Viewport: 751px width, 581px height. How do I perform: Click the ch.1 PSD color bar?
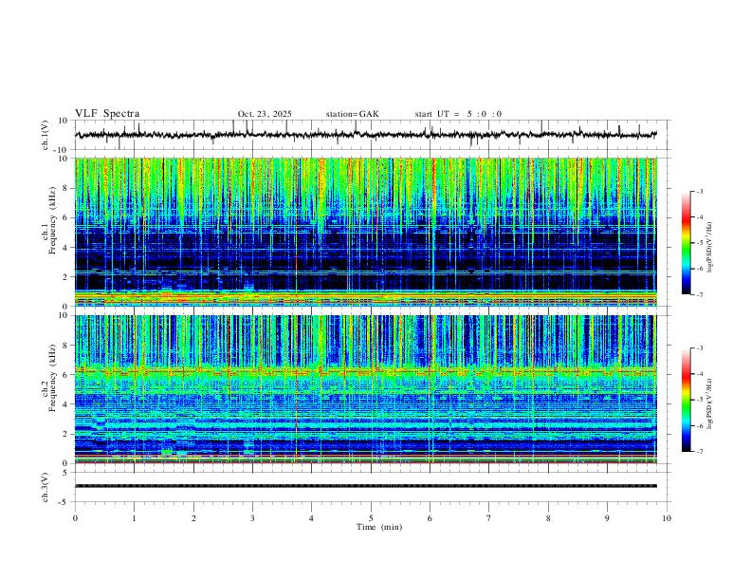(x=687, y=243)
